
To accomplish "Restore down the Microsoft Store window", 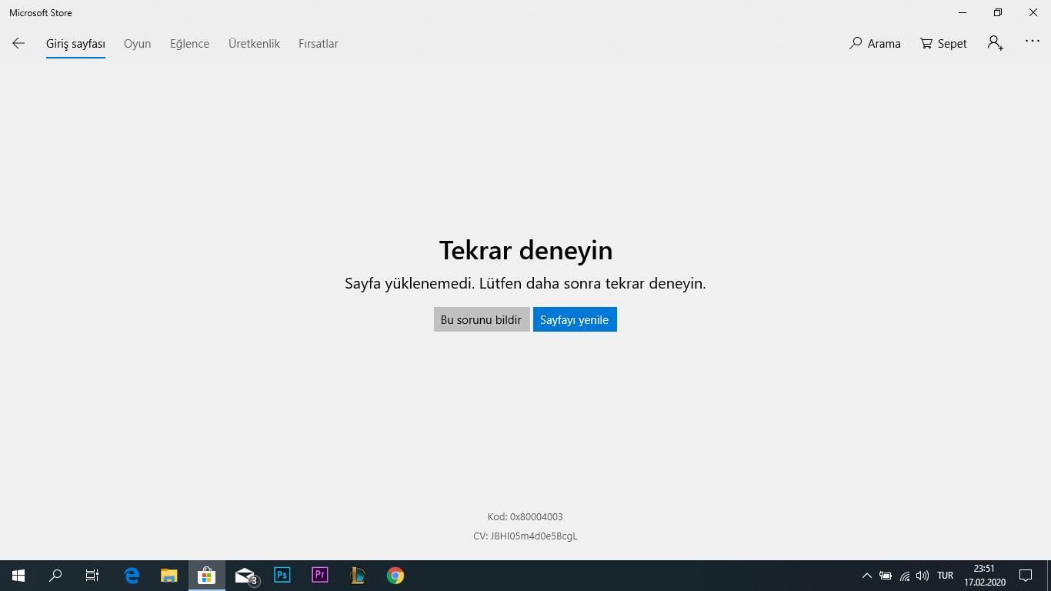I will [x=998, y=12].
